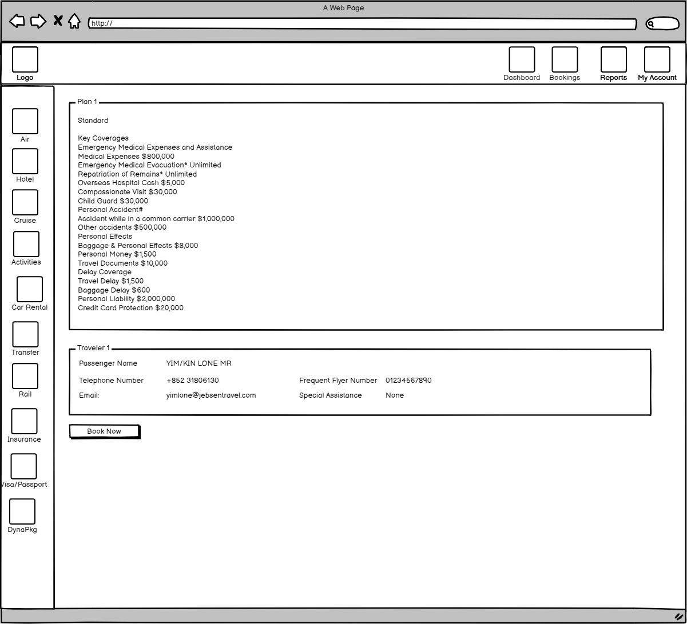This screenshot has height=624, width=687.
Task: Open the Visa/Passport sidebar icon
Action: (x=24, y=466)
